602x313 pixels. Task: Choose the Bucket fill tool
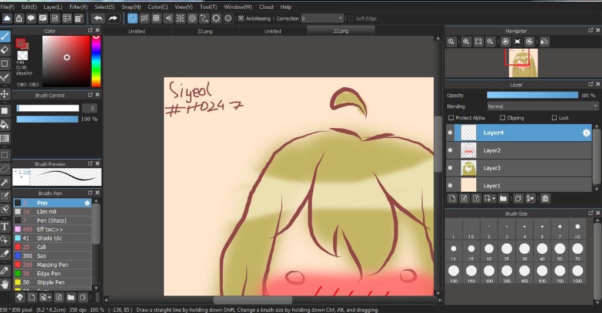click(5, 124)
